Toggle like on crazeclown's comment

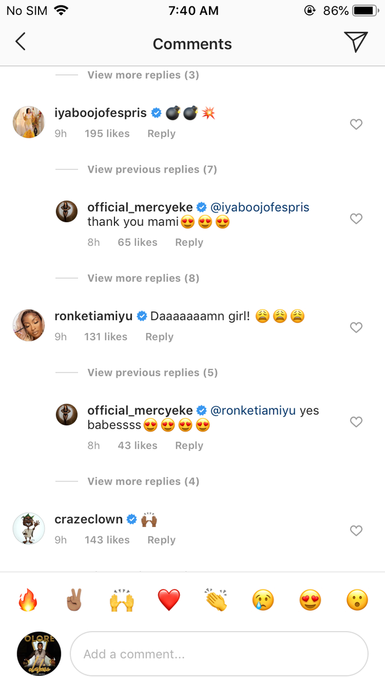[x=356, y=531]
